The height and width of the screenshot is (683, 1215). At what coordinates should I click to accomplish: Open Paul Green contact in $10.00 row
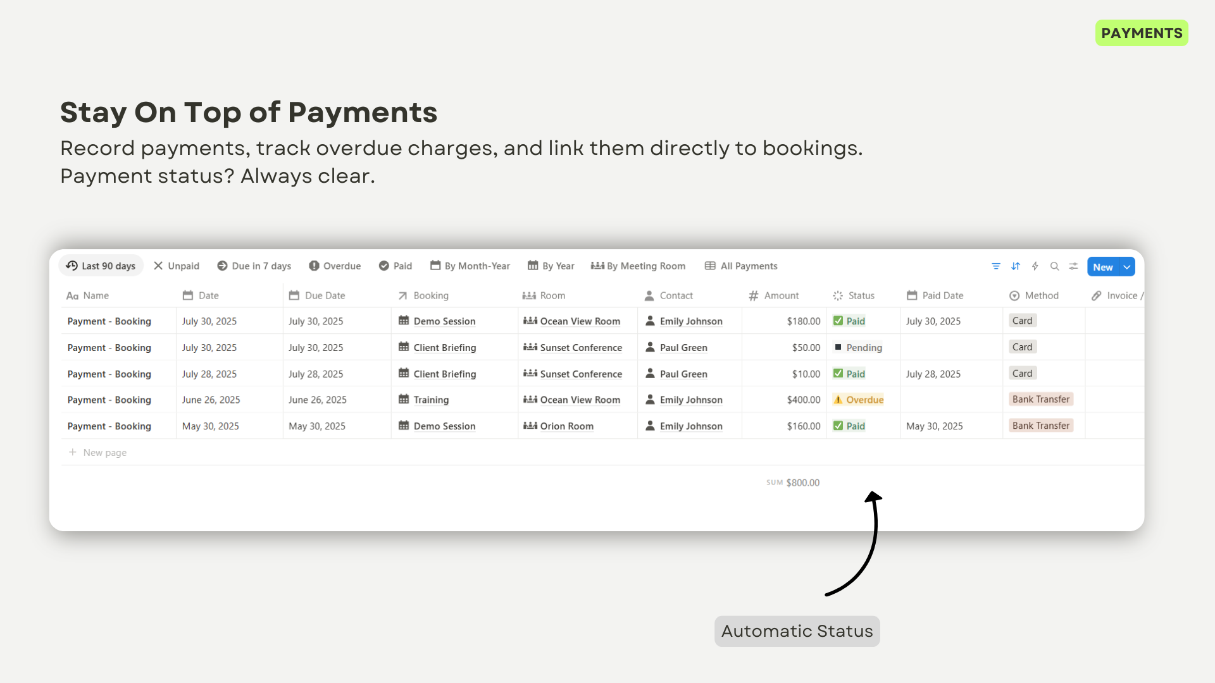[676, 374]
